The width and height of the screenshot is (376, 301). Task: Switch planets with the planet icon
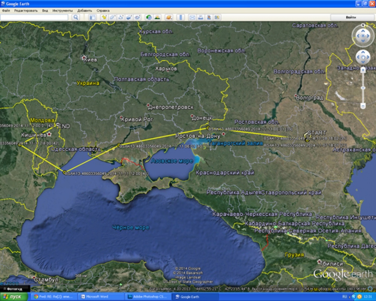168,17
